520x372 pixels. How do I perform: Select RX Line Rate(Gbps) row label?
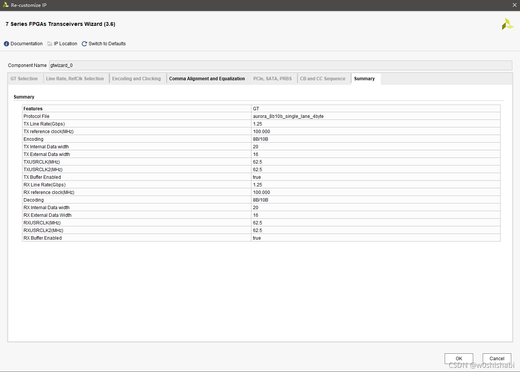pyautogui.click(x=45, y=185)
